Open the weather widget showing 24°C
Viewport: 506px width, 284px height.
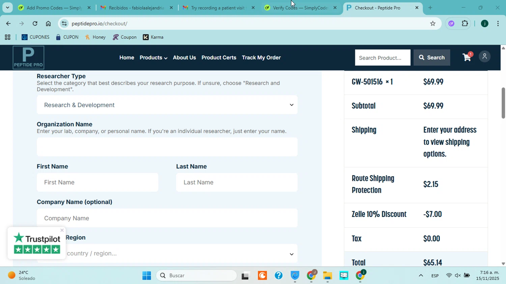(22, 276)
